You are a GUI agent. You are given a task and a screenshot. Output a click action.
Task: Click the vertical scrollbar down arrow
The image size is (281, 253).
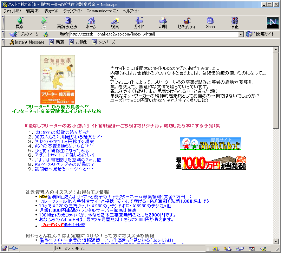click(276, 241)
